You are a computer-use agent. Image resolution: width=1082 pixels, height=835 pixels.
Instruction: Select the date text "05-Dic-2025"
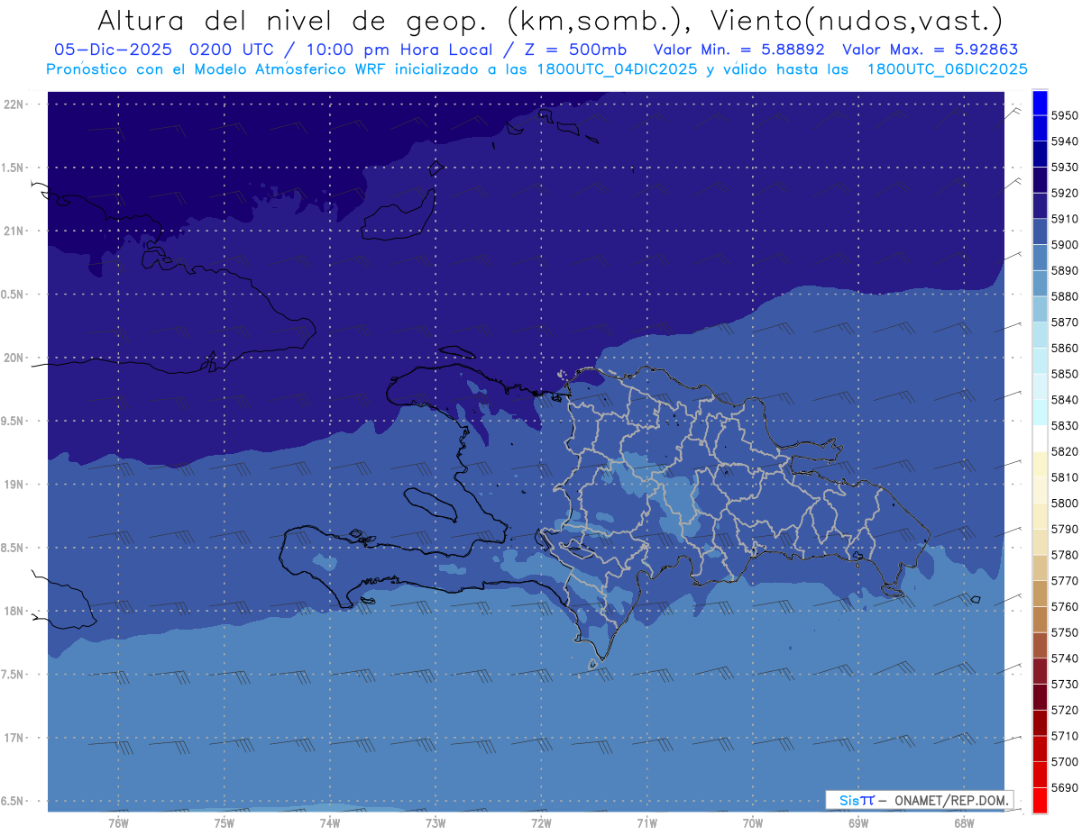tap(115, 50)
